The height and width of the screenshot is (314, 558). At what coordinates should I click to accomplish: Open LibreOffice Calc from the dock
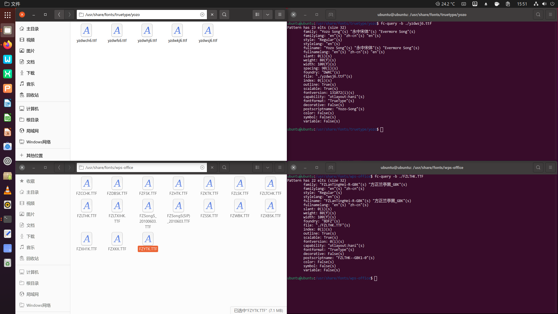(8, 117)
